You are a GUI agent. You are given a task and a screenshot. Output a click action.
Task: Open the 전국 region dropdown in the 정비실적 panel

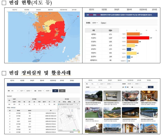point(15,91)
